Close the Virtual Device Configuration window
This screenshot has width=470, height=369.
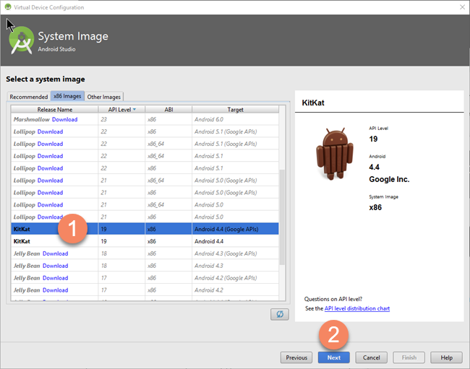point(462,7)
